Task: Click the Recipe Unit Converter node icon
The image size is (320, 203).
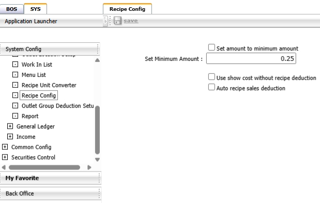Action: [15, 85]
